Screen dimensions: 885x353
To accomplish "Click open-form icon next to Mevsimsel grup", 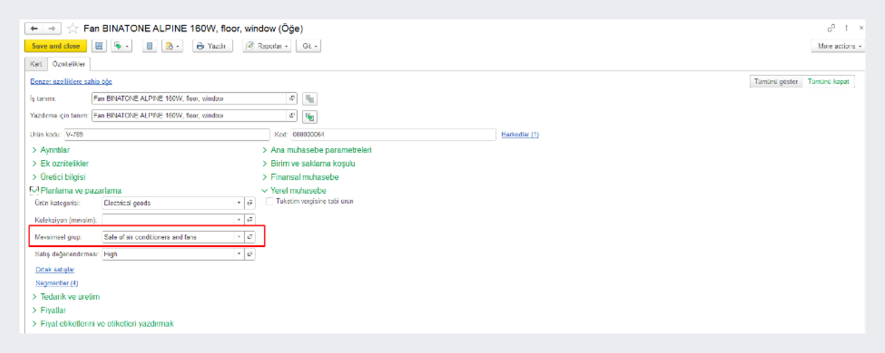I will pos(250,237).
